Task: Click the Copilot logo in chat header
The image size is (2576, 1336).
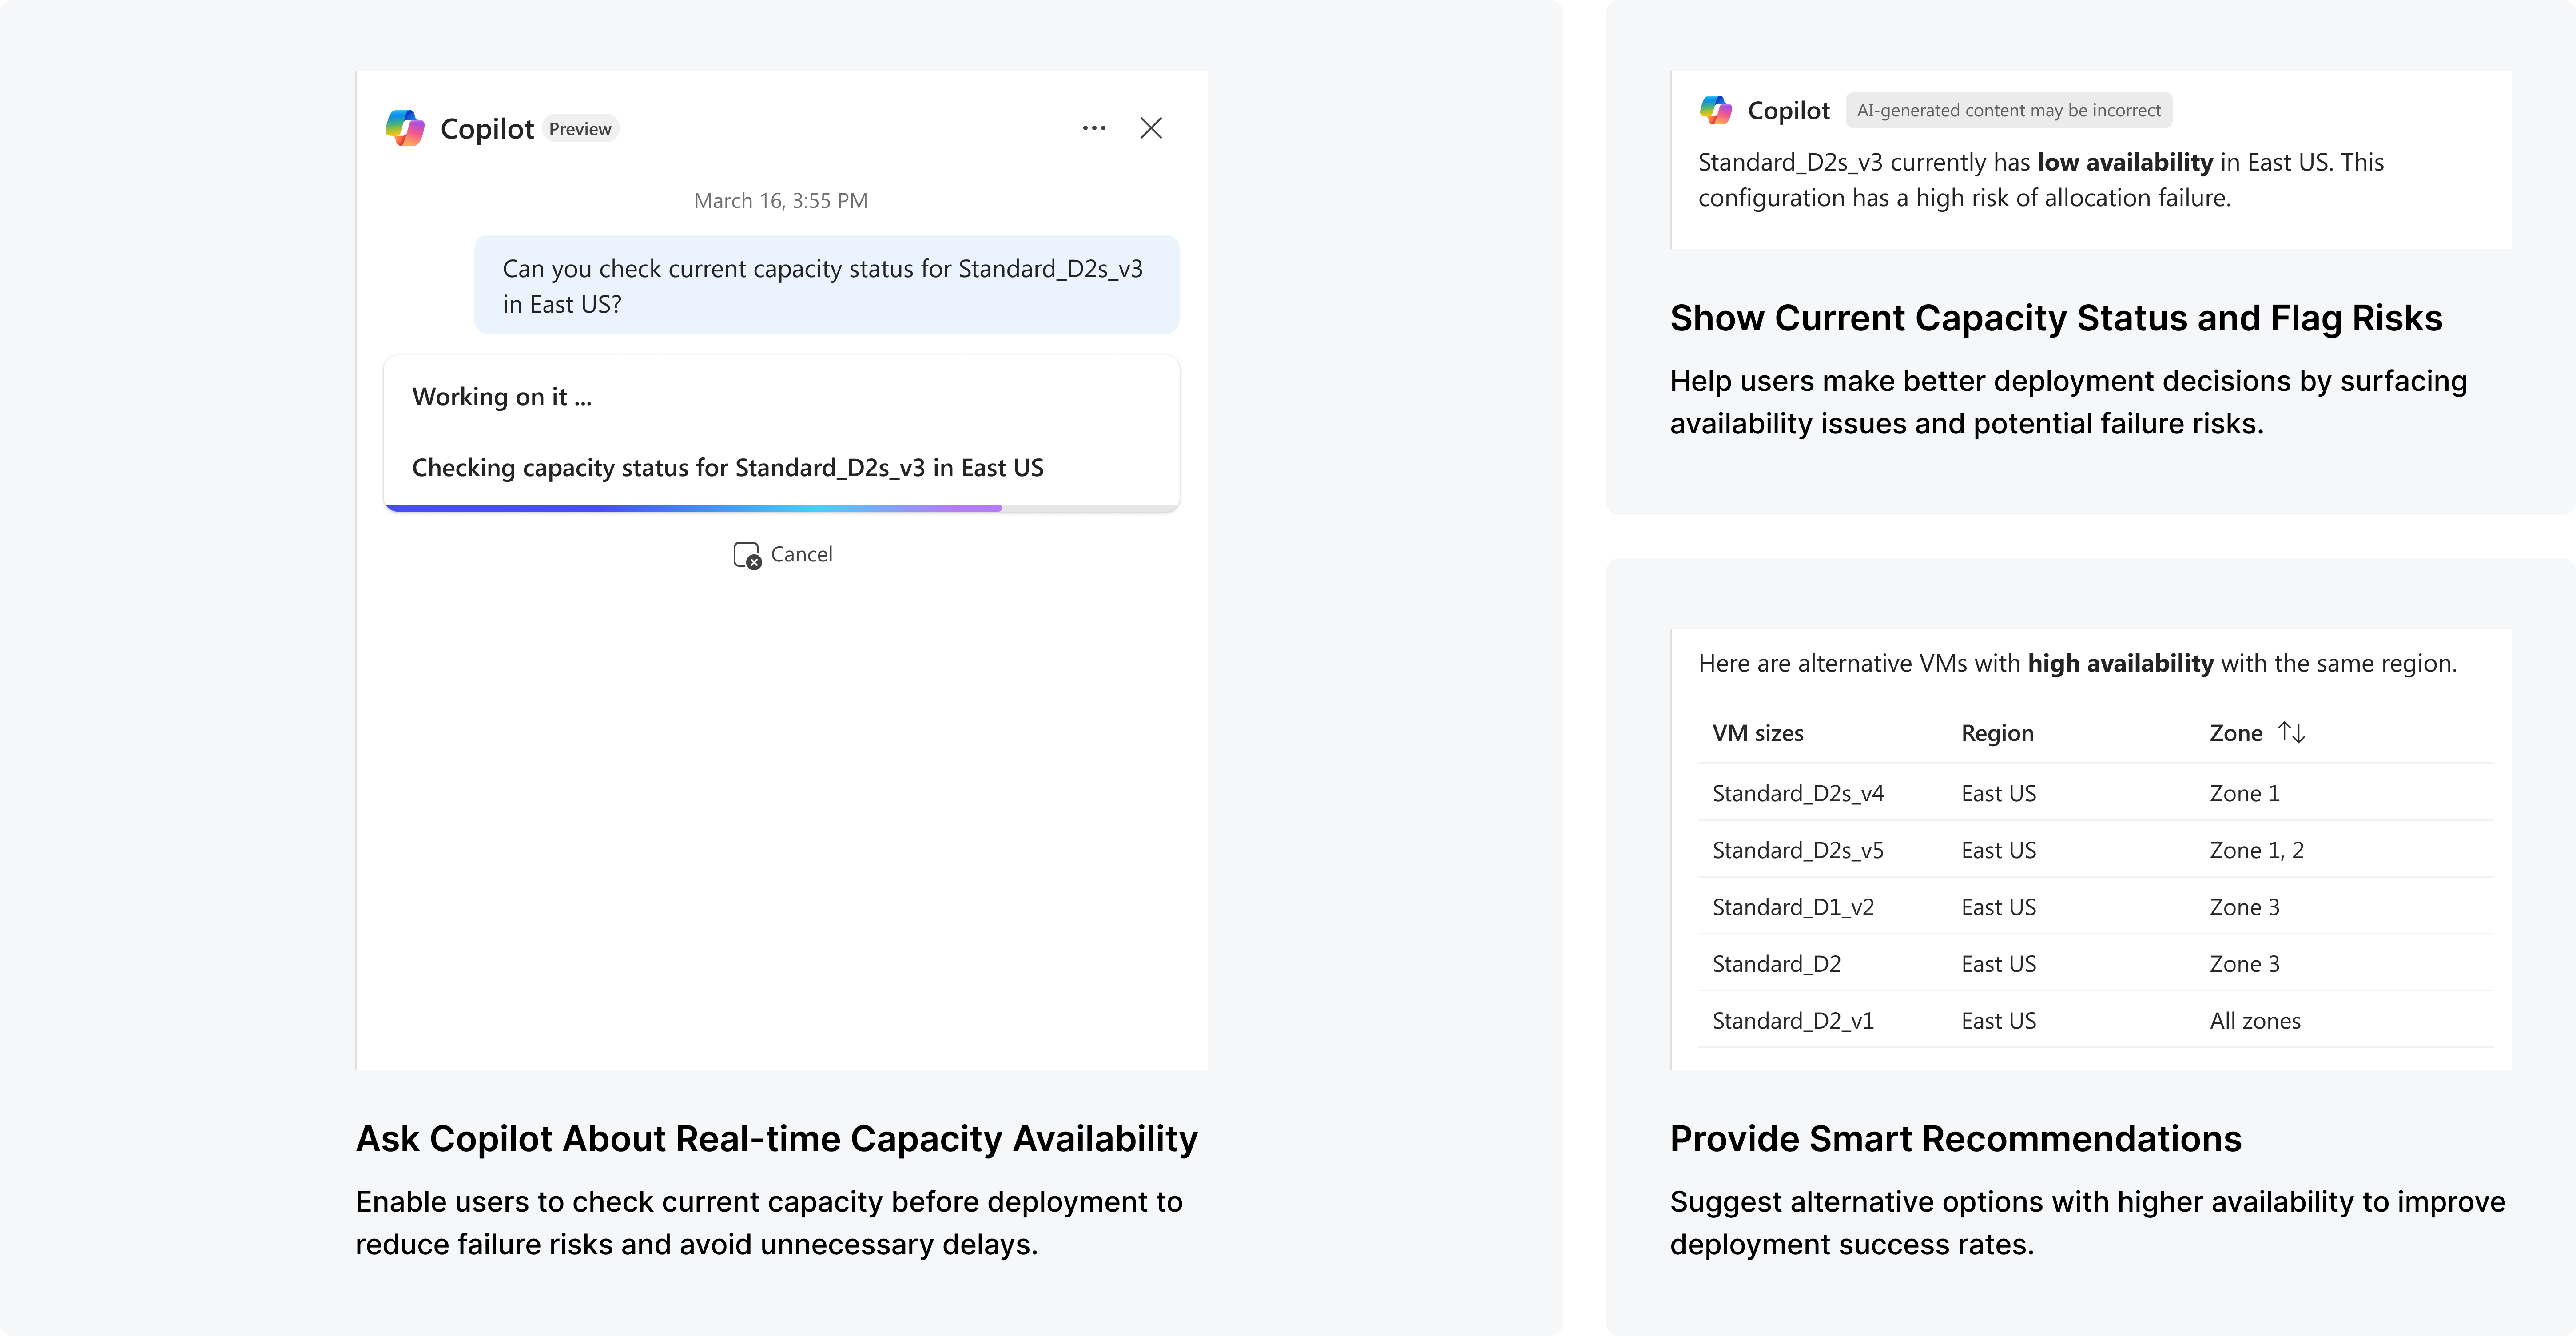Action: point(405,128)
